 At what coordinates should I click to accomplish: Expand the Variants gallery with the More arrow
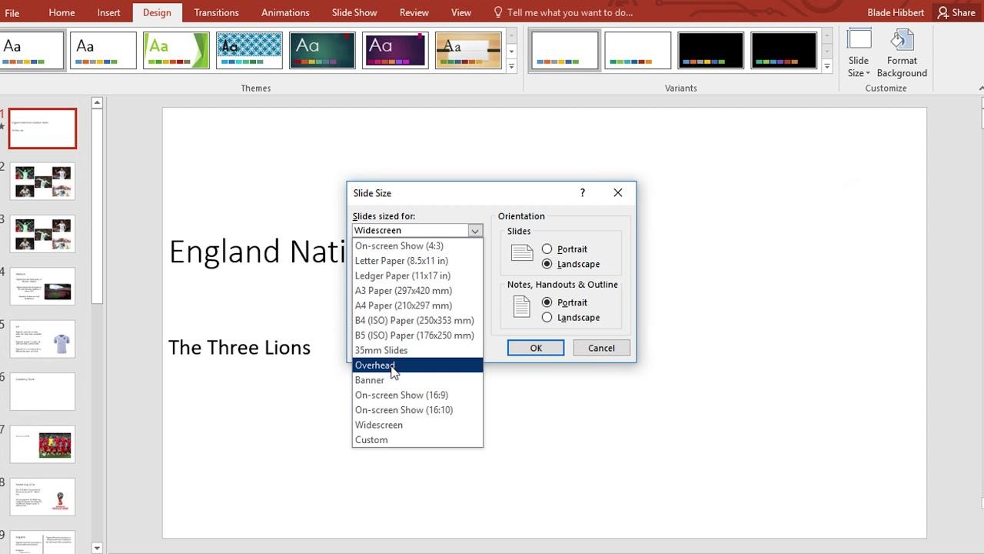coord(828,67)
